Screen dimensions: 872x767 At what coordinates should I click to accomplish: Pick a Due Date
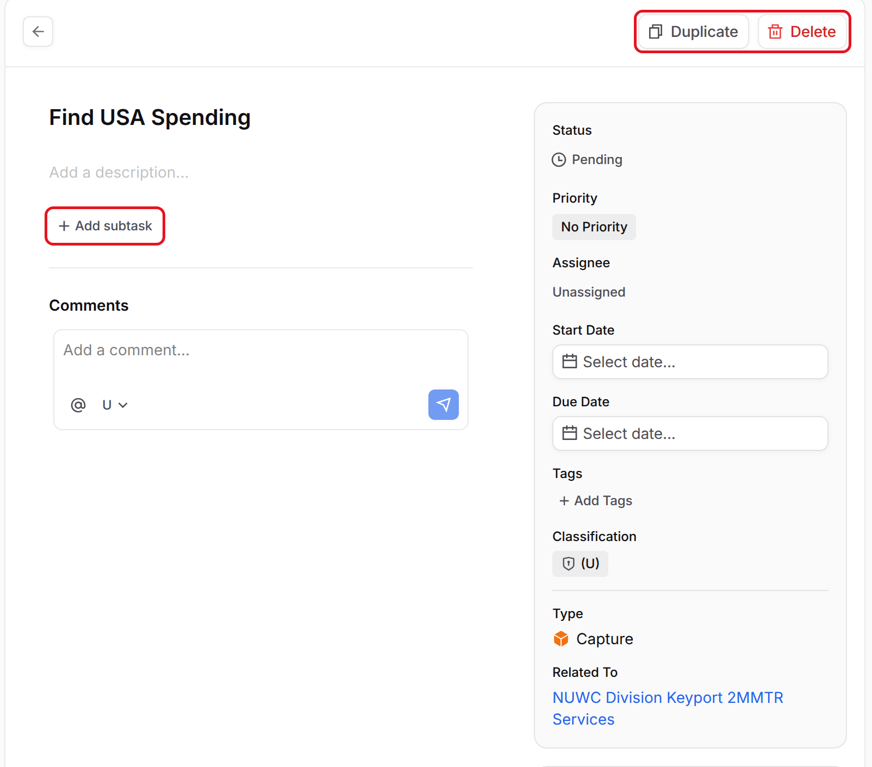click(x=690, y=433)
